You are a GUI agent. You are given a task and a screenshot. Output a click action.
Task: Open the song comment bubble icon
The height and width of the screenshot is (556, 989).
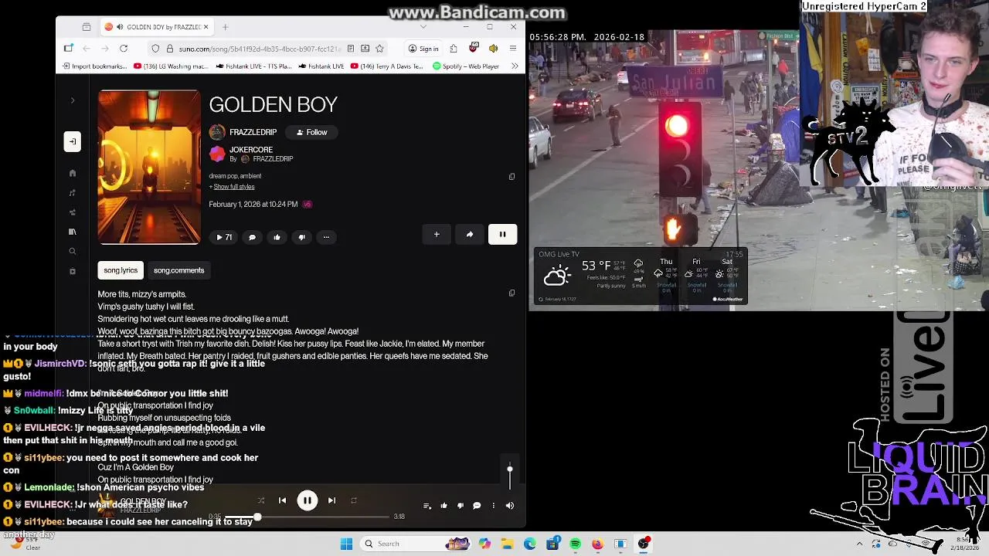click(x=252, y=237)
